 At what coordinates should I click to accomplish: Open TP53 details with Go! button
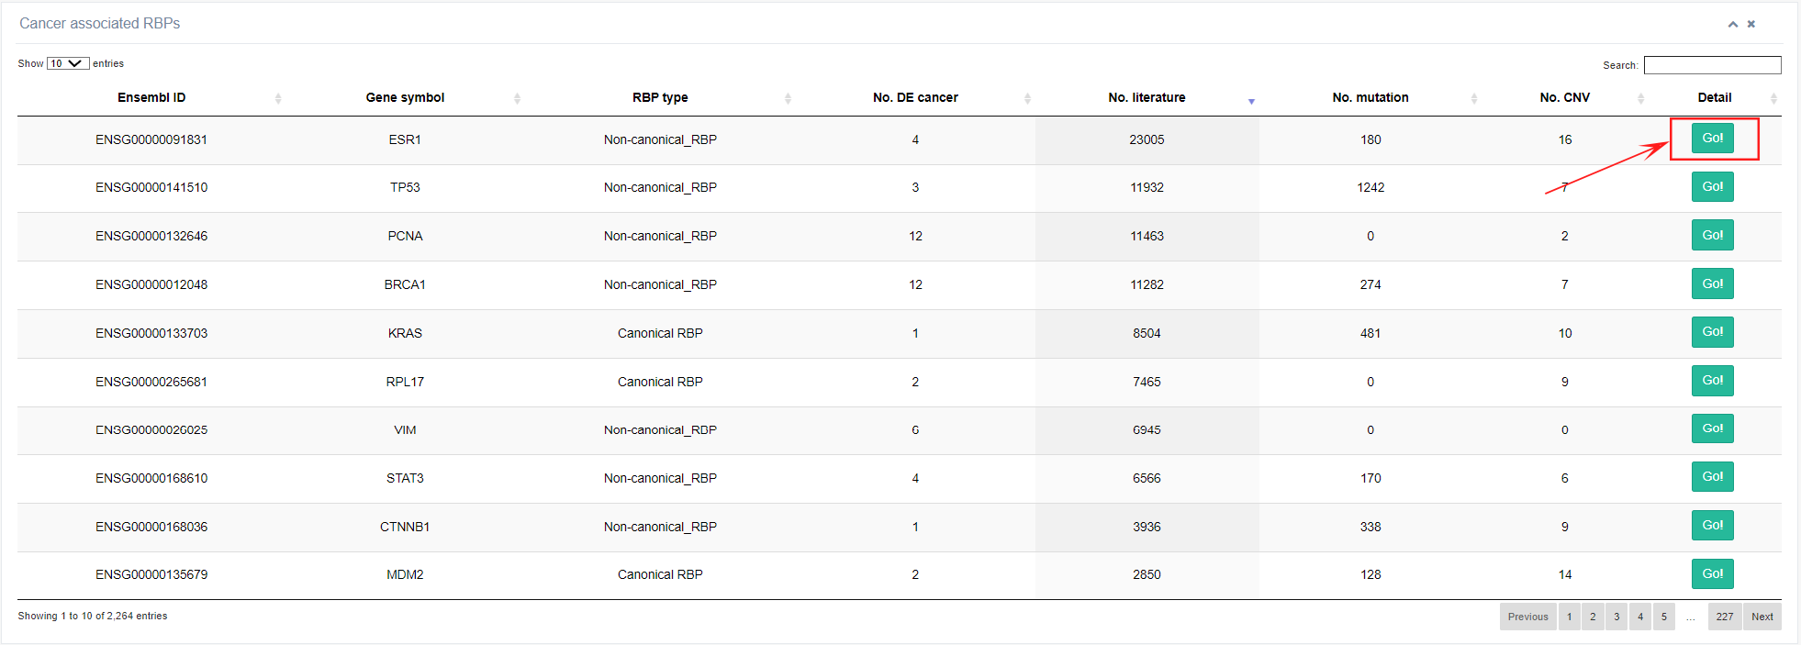coord(1712,187)
